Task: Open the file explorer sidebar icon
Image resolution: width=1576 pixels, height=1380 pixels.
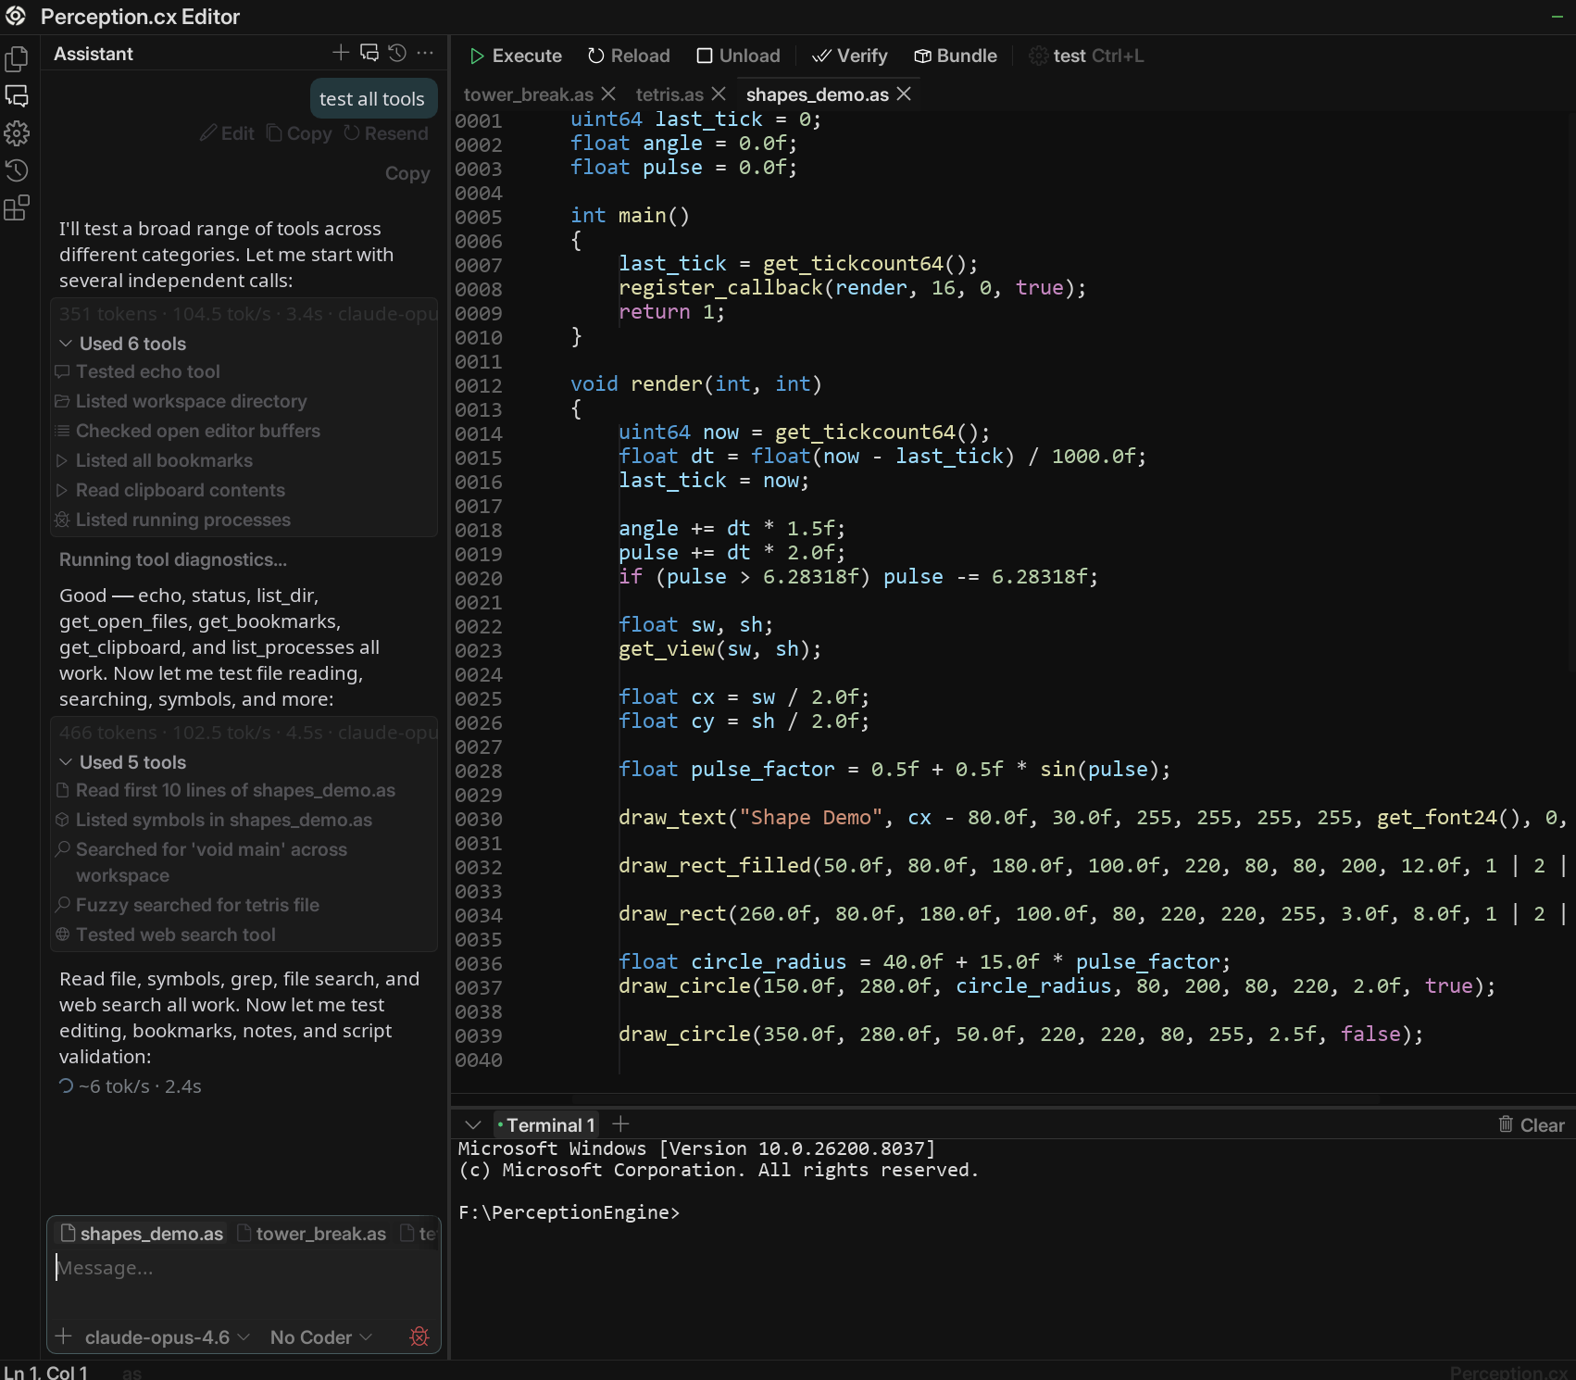Action: pos(17,59)
